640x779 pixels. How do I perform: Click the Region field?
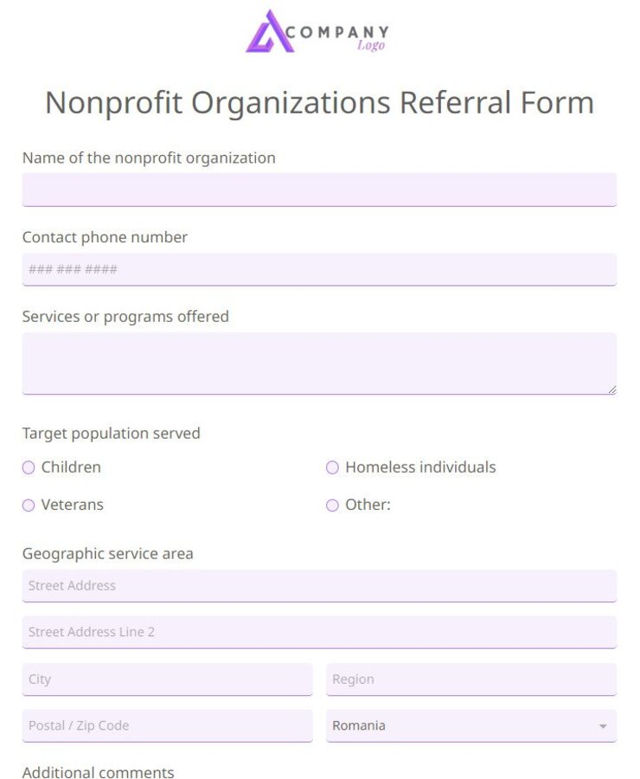coord(471,679)
